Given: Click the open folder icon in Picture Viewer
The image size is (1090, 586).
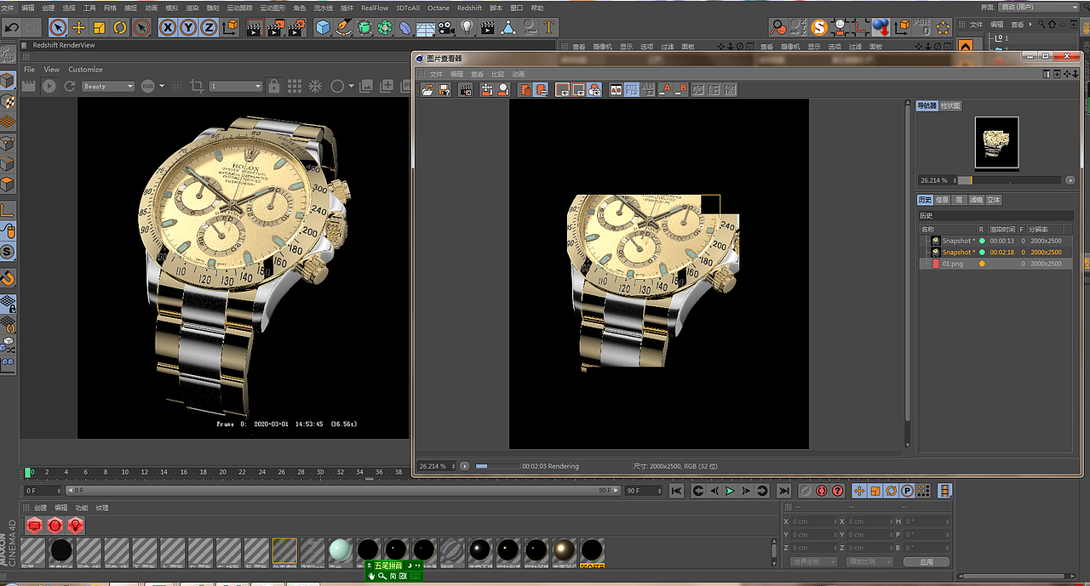Looking at the screenshot, I should point(429,89).
